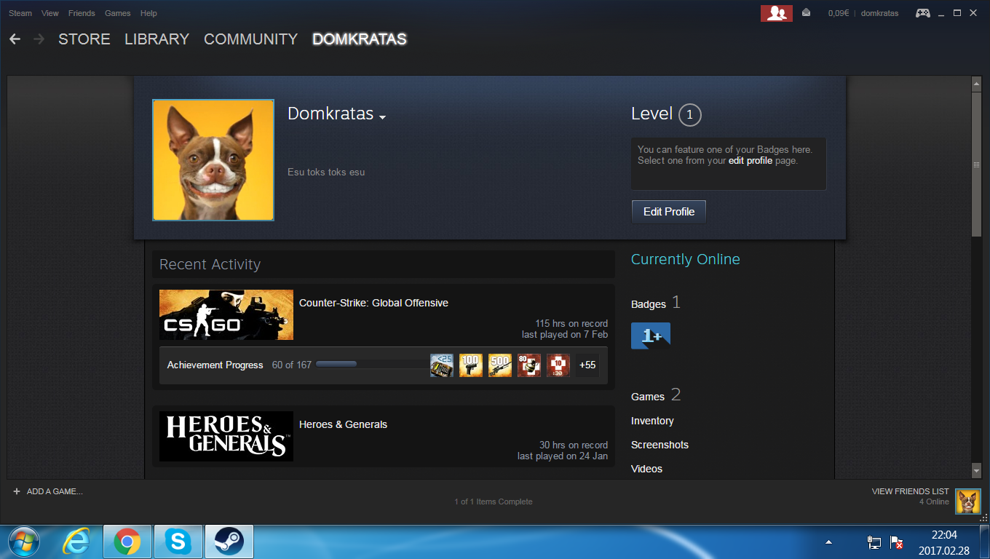Switch to the COMMUNITY tab
The image size is (990, 559).
[250, 39]
